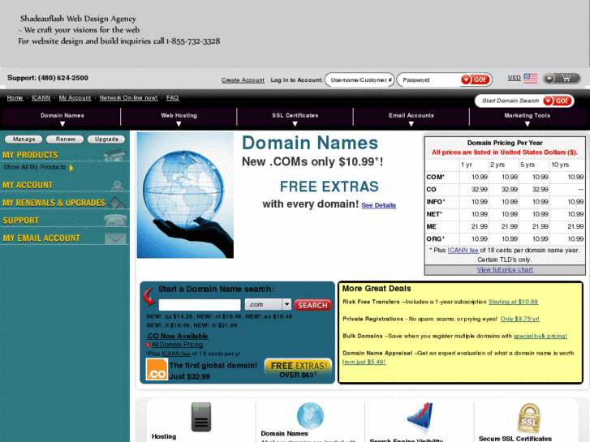Click the orange .CO logo

[x=157, y=369]
